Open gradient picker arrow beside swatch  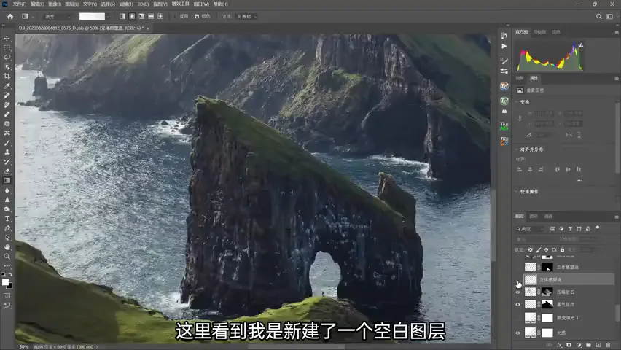point(108,16)
